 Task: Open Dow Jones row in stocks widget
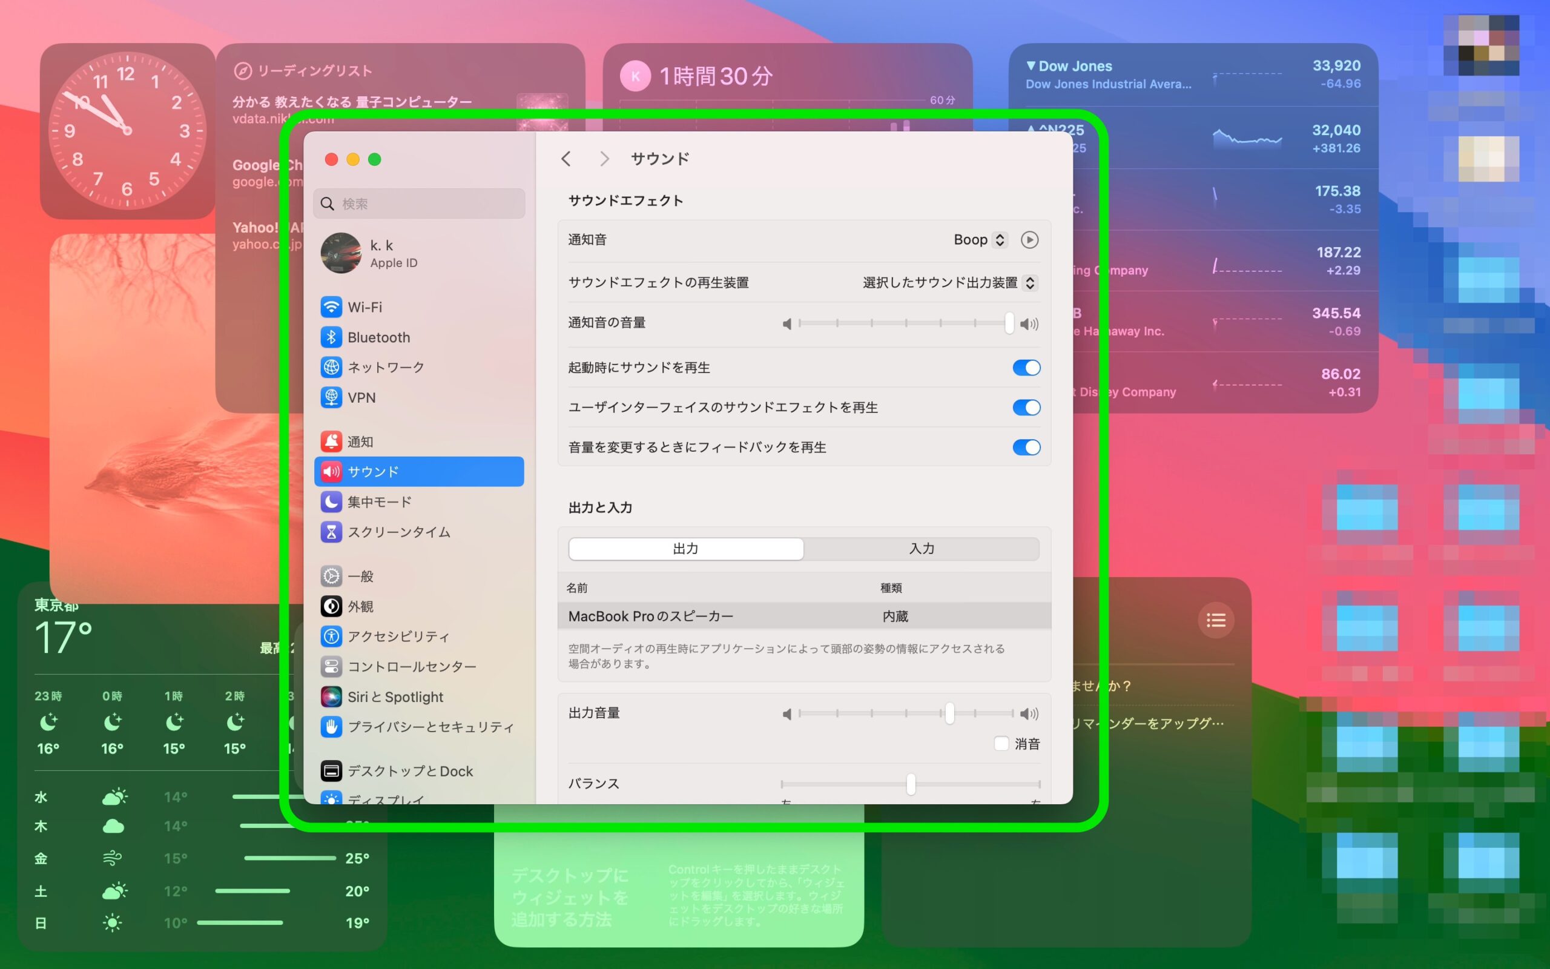click(x=1193, y=75)
